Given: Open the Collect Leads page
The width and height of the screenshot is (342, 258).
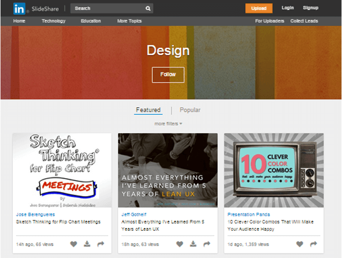Looking at the screenshot, I should tap(304, 21).
